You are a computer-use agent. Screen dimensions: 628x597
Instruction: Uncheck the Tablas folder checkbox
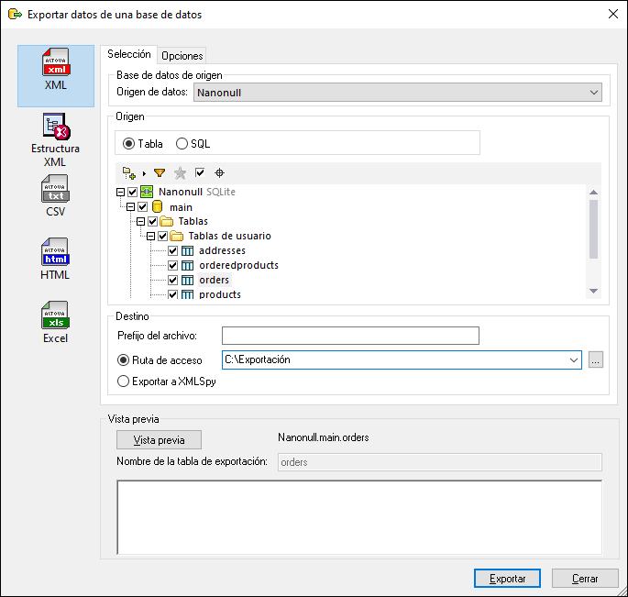tap(152, 222)
